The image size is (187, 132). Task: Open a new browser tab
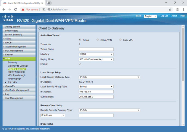[x=49, y=3]
